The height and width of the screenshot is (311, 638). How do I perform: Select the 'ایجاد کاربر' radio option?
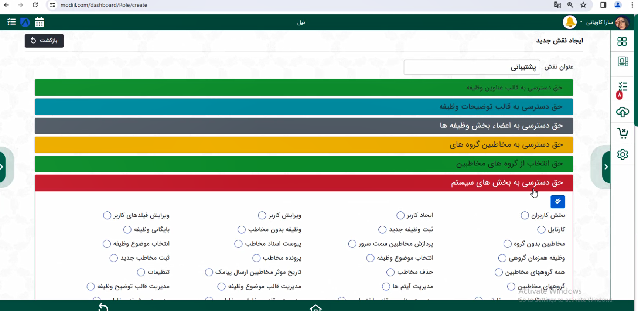[x=400, y=215]
